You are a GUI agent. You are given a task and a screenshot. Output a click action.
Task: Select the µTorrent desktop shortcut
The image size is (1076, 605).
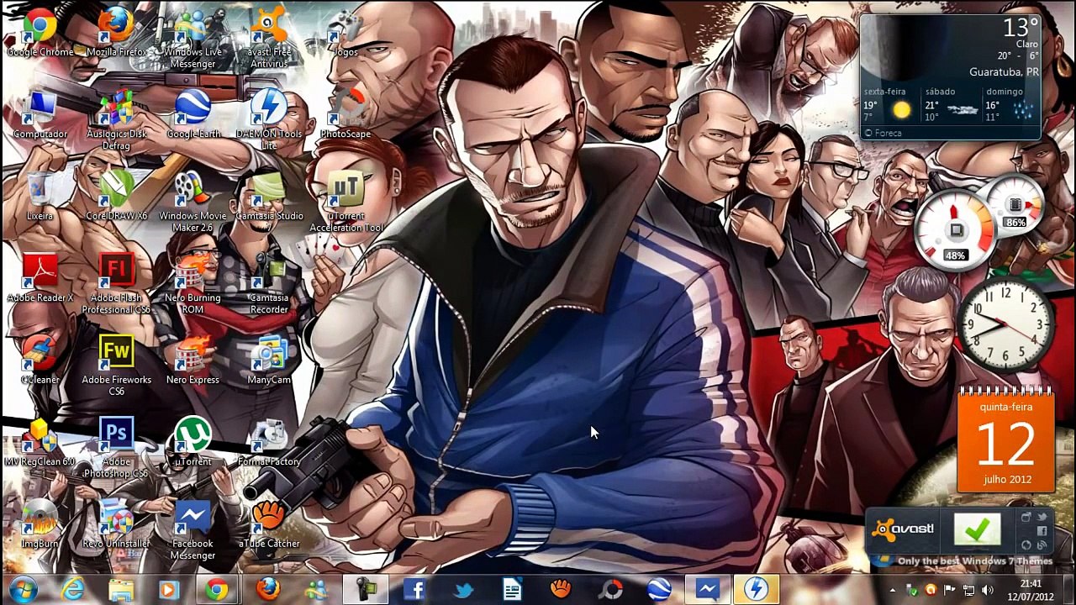point(193,442)
